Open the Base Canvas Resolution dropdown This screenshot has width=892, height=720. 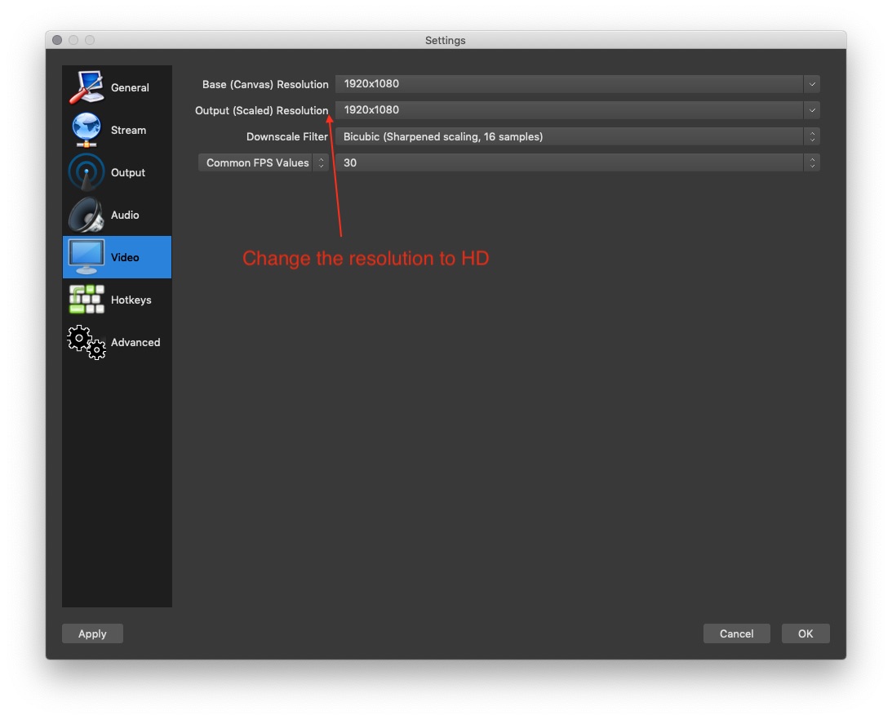[x=812, y=84]
